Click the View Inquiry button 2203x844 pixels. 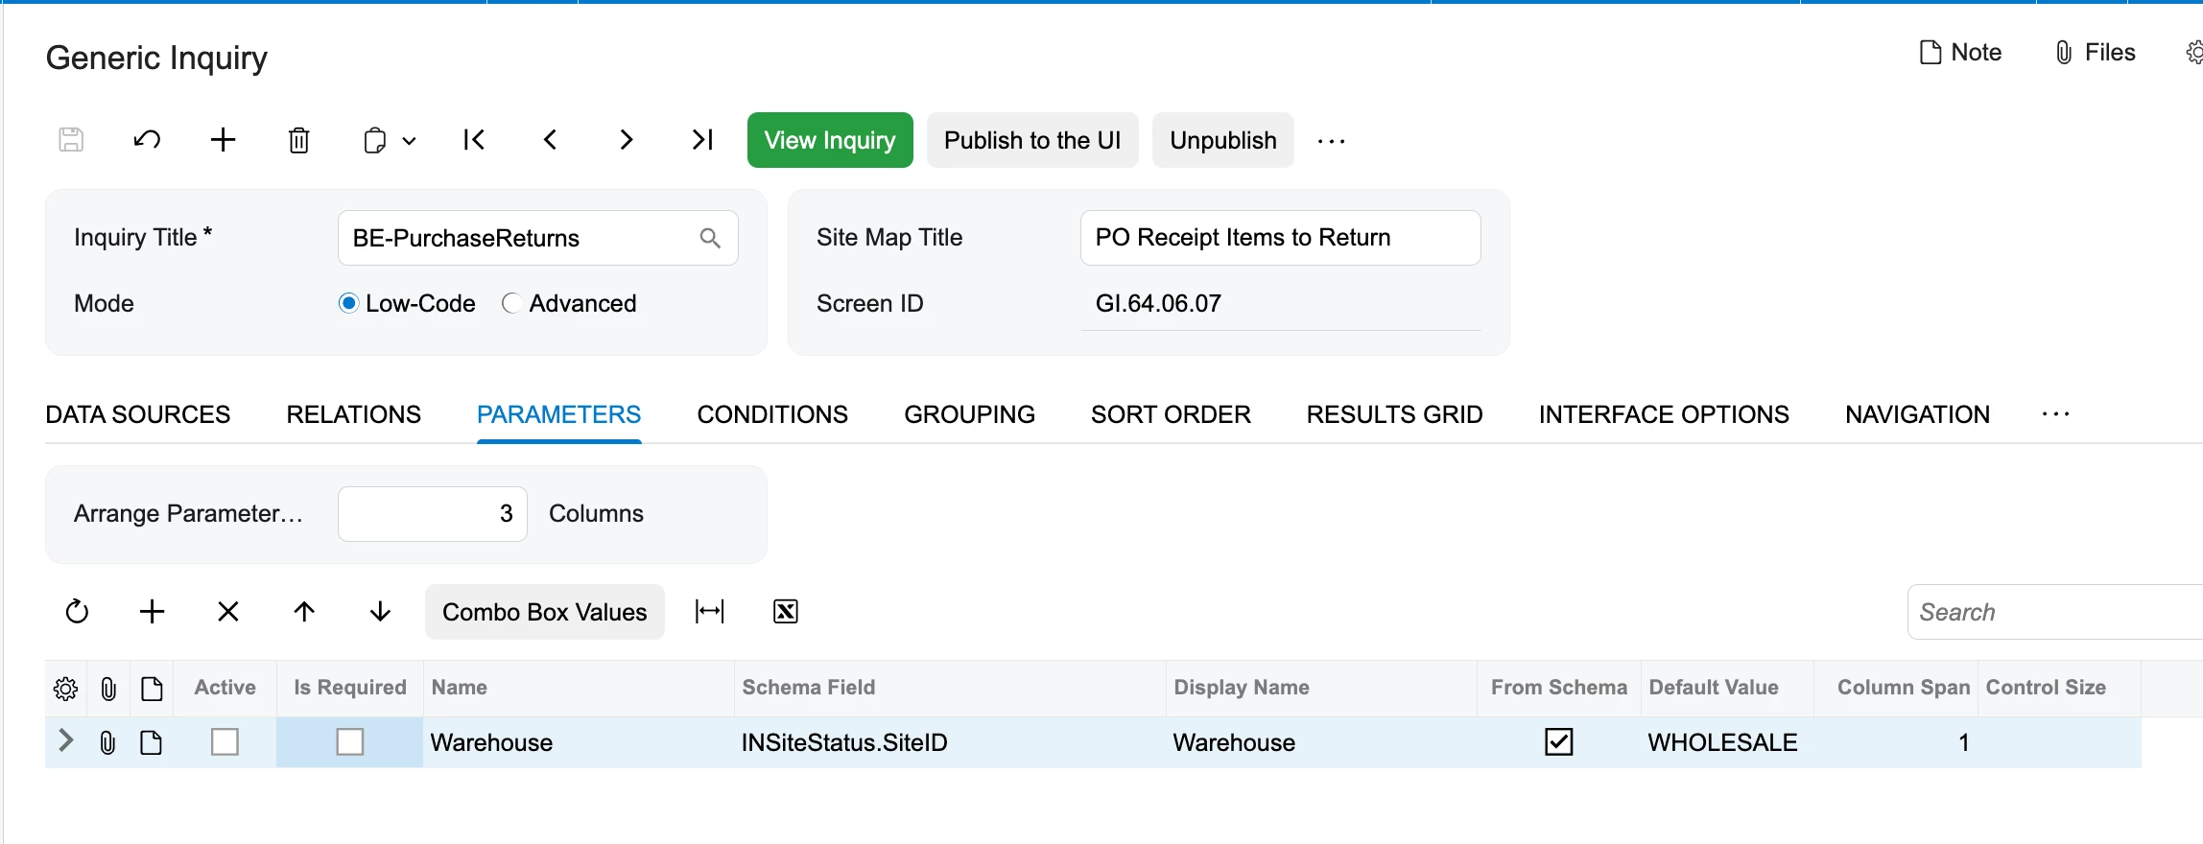(830, 140)
